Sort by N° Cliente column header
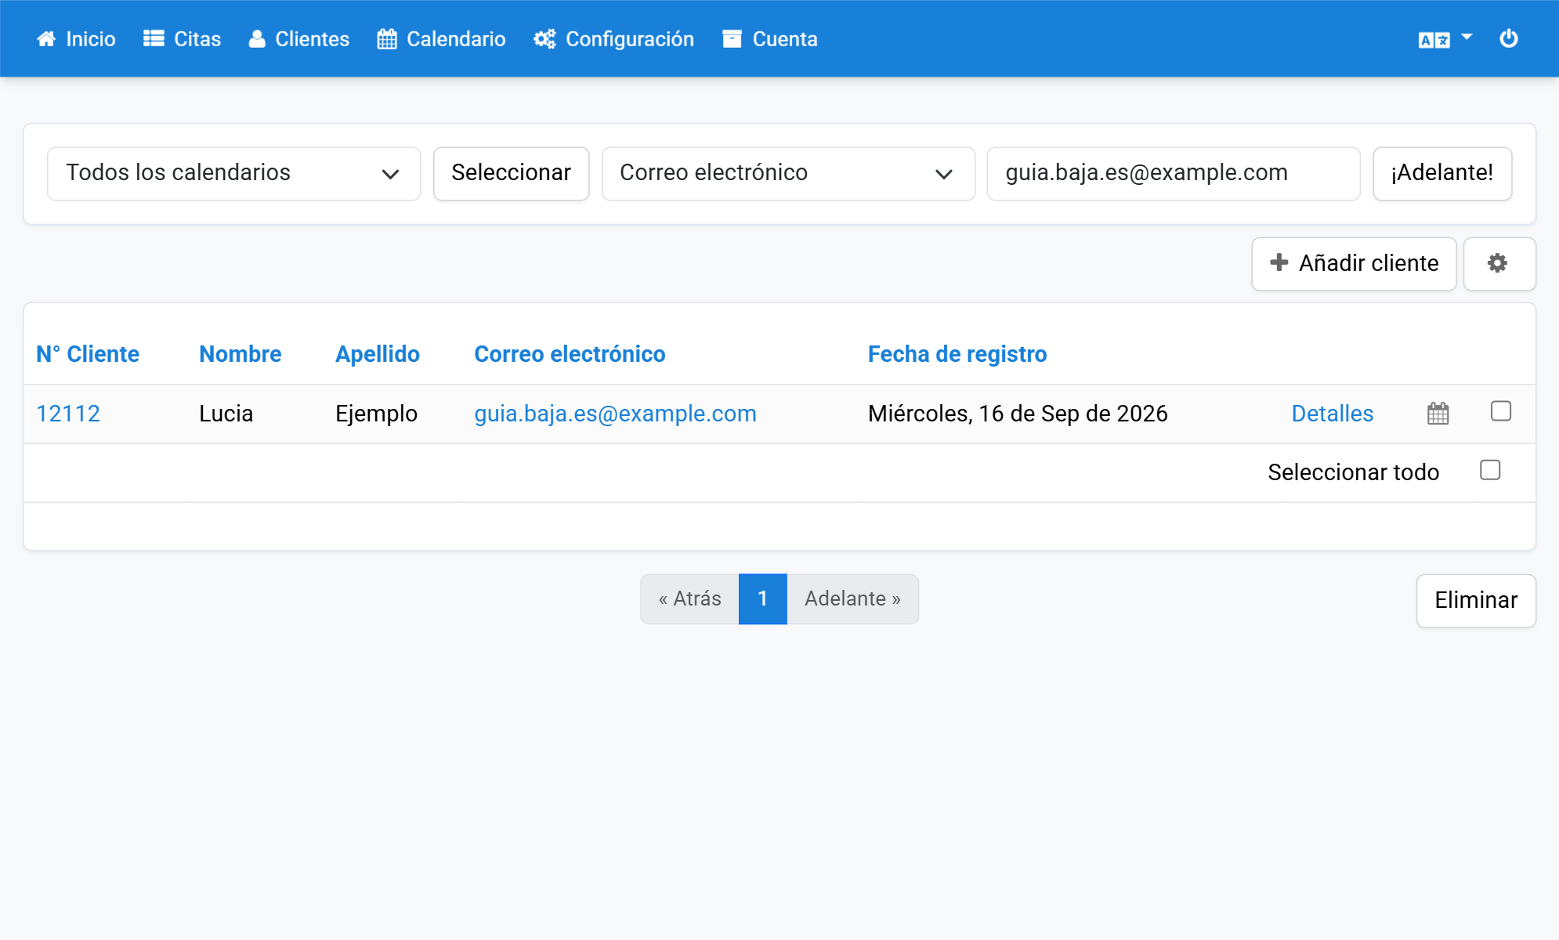 88,354
